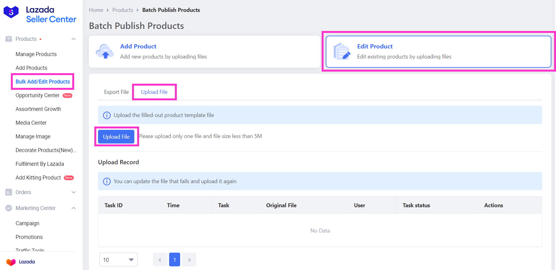Collapse the Products sidebar section chevron

coord(74,39)
